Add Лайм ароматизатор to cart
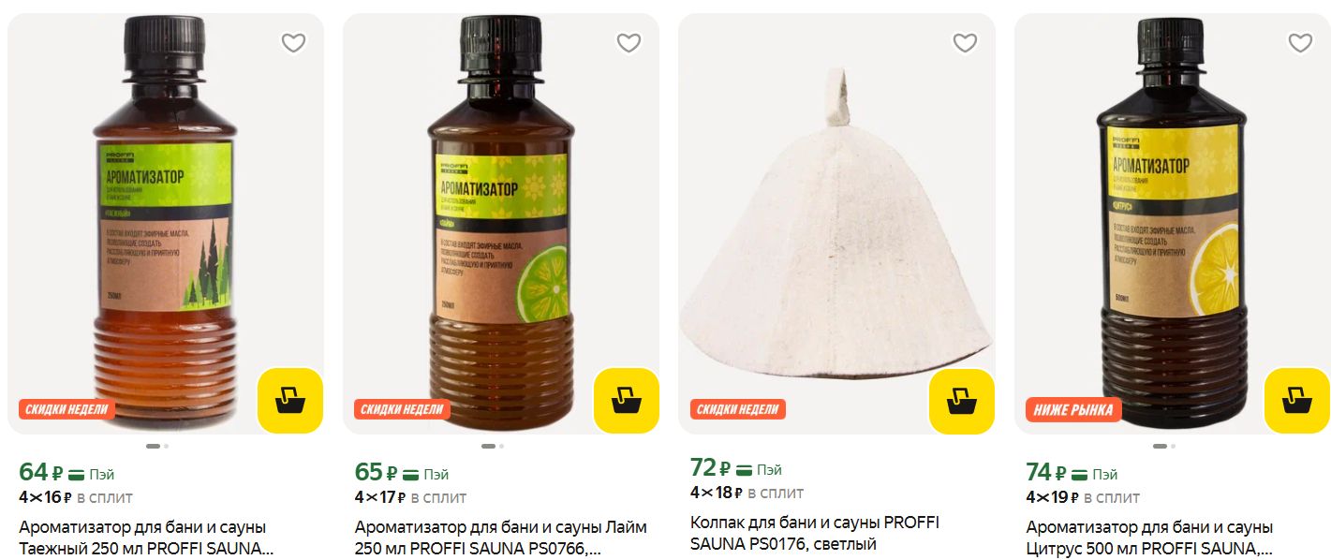Screen dimensions: 1331x560 [627, 401]
